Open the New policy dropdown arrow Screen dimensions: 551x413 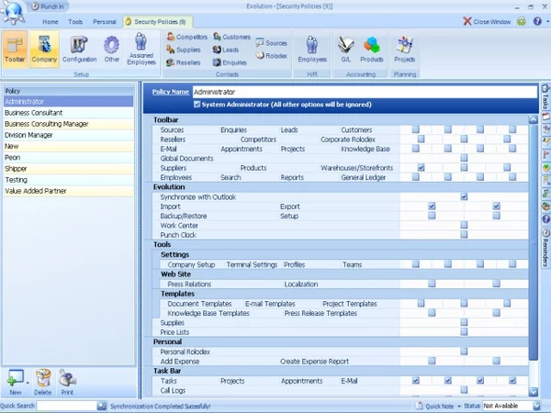coord(28,383)
